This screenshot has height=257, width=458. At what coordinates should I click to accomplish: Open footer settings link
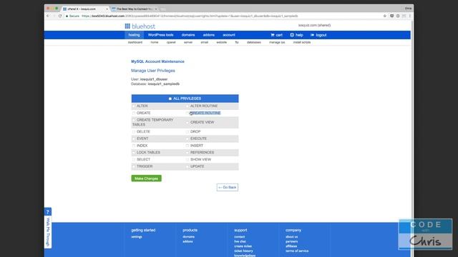point(137,237)
